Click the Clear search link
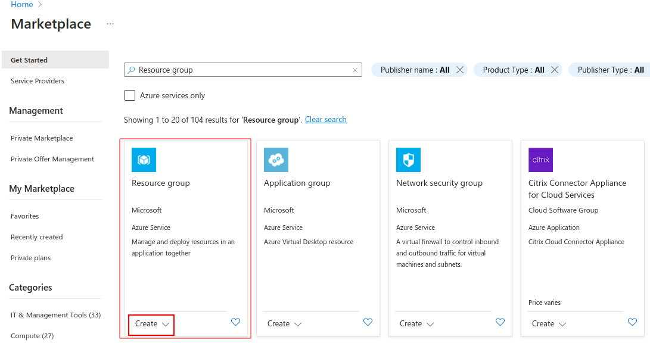This screenshot has width=650, height=343. (x=326, y=120)
